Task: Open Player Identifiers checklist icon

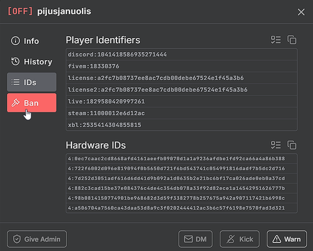Action: pos(275,40)
